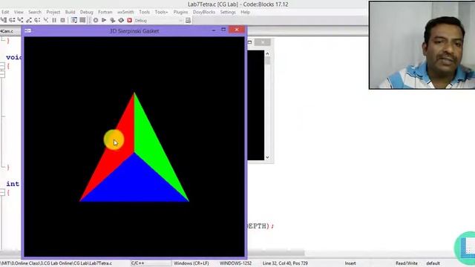475x267 pixels.
Task: Click the Run to cursor debugger icon
Action: (4, 20)
